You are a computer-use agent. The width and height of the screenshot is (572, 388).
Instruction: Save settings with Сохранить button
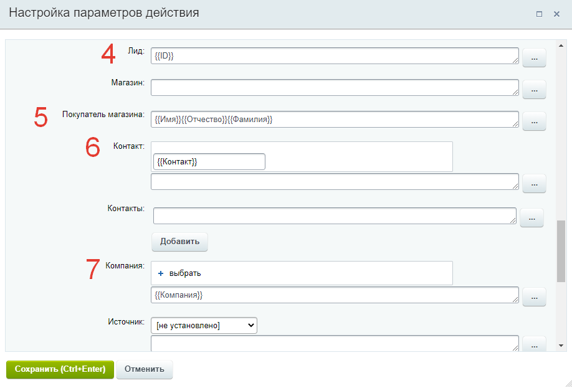(x=60, y=369)
